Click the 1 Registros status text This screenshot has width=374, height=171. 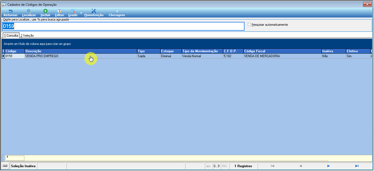click(x=243, y=166)
